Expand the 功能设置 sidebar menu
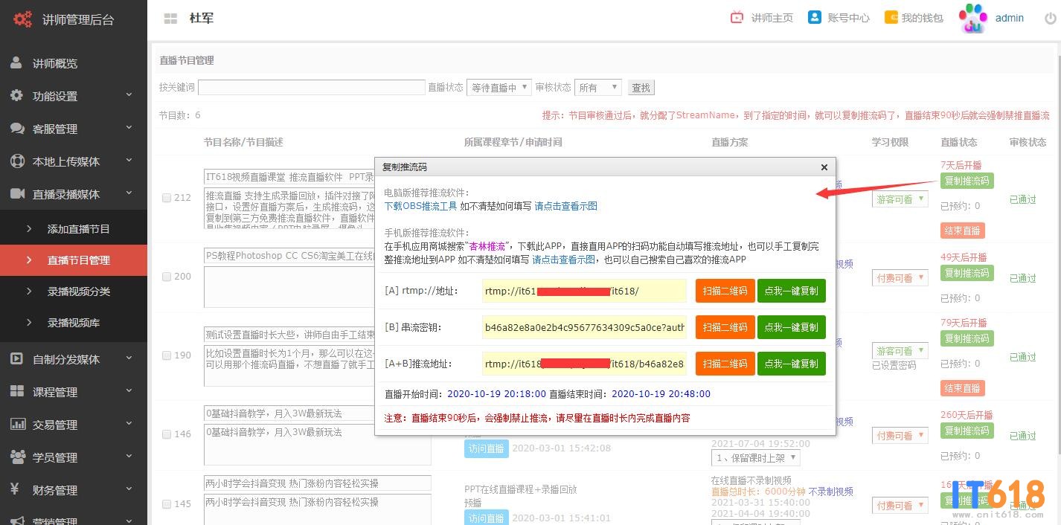 click(74, 96)
